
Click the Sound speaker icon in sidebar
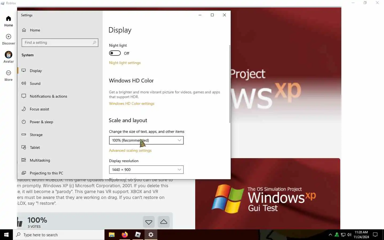(x=24, y=83)
